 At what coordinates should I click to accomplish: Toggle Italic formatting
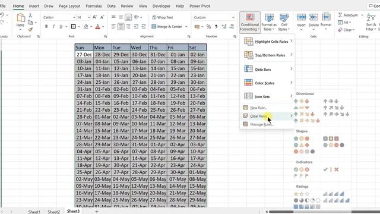point(53,26)
